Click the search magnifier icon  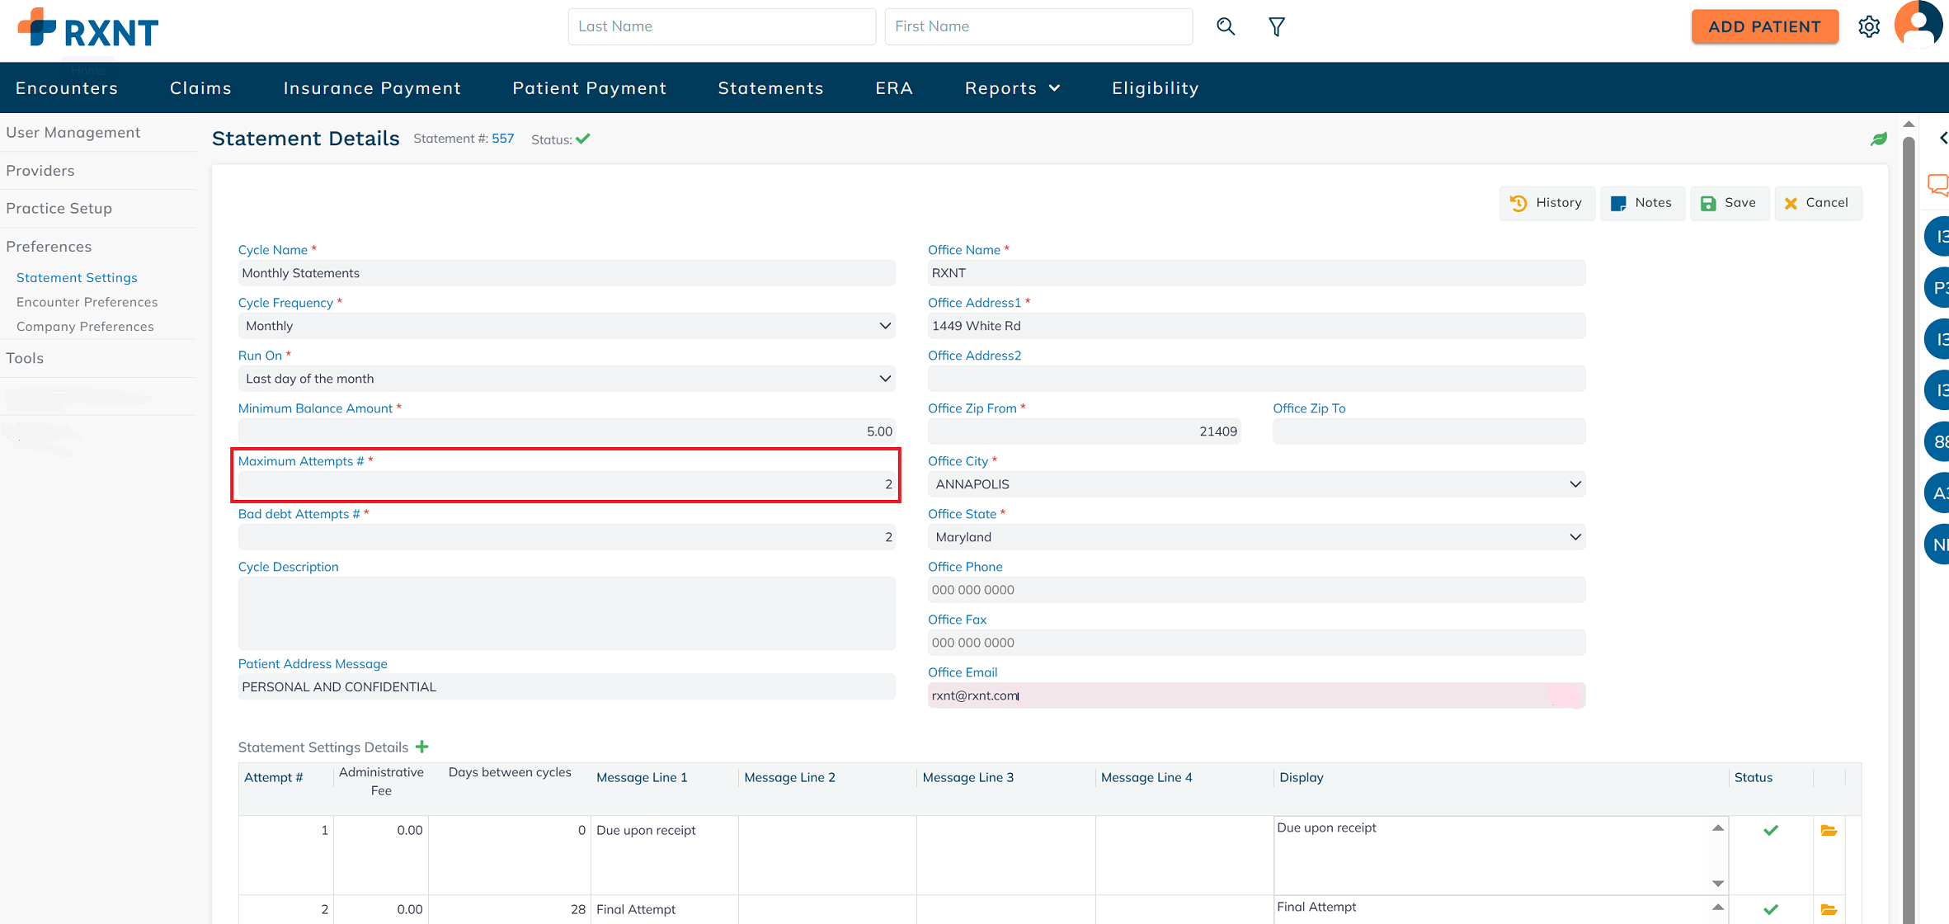[x=1226, y=26]
